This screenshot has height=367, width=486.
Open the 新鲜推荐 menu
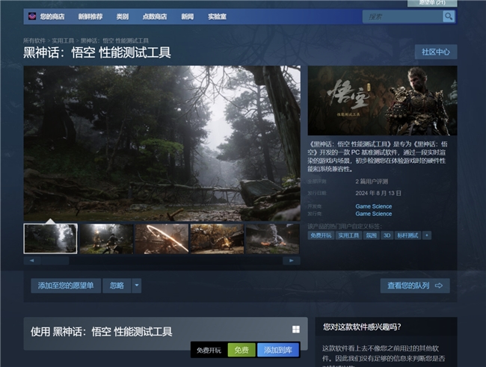(90, 16)
